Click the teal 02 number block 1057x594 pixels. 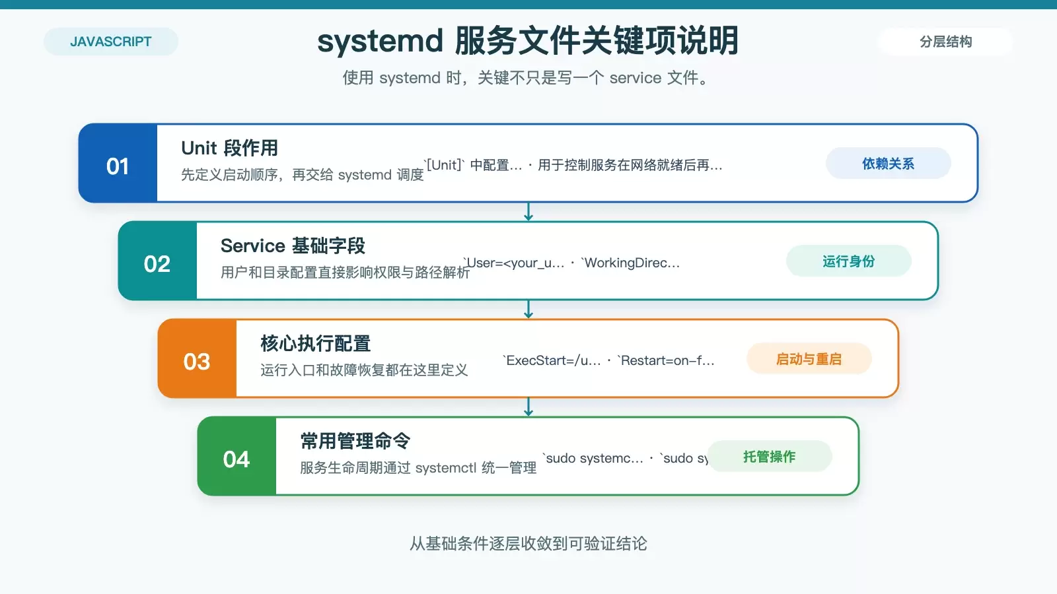158,261
